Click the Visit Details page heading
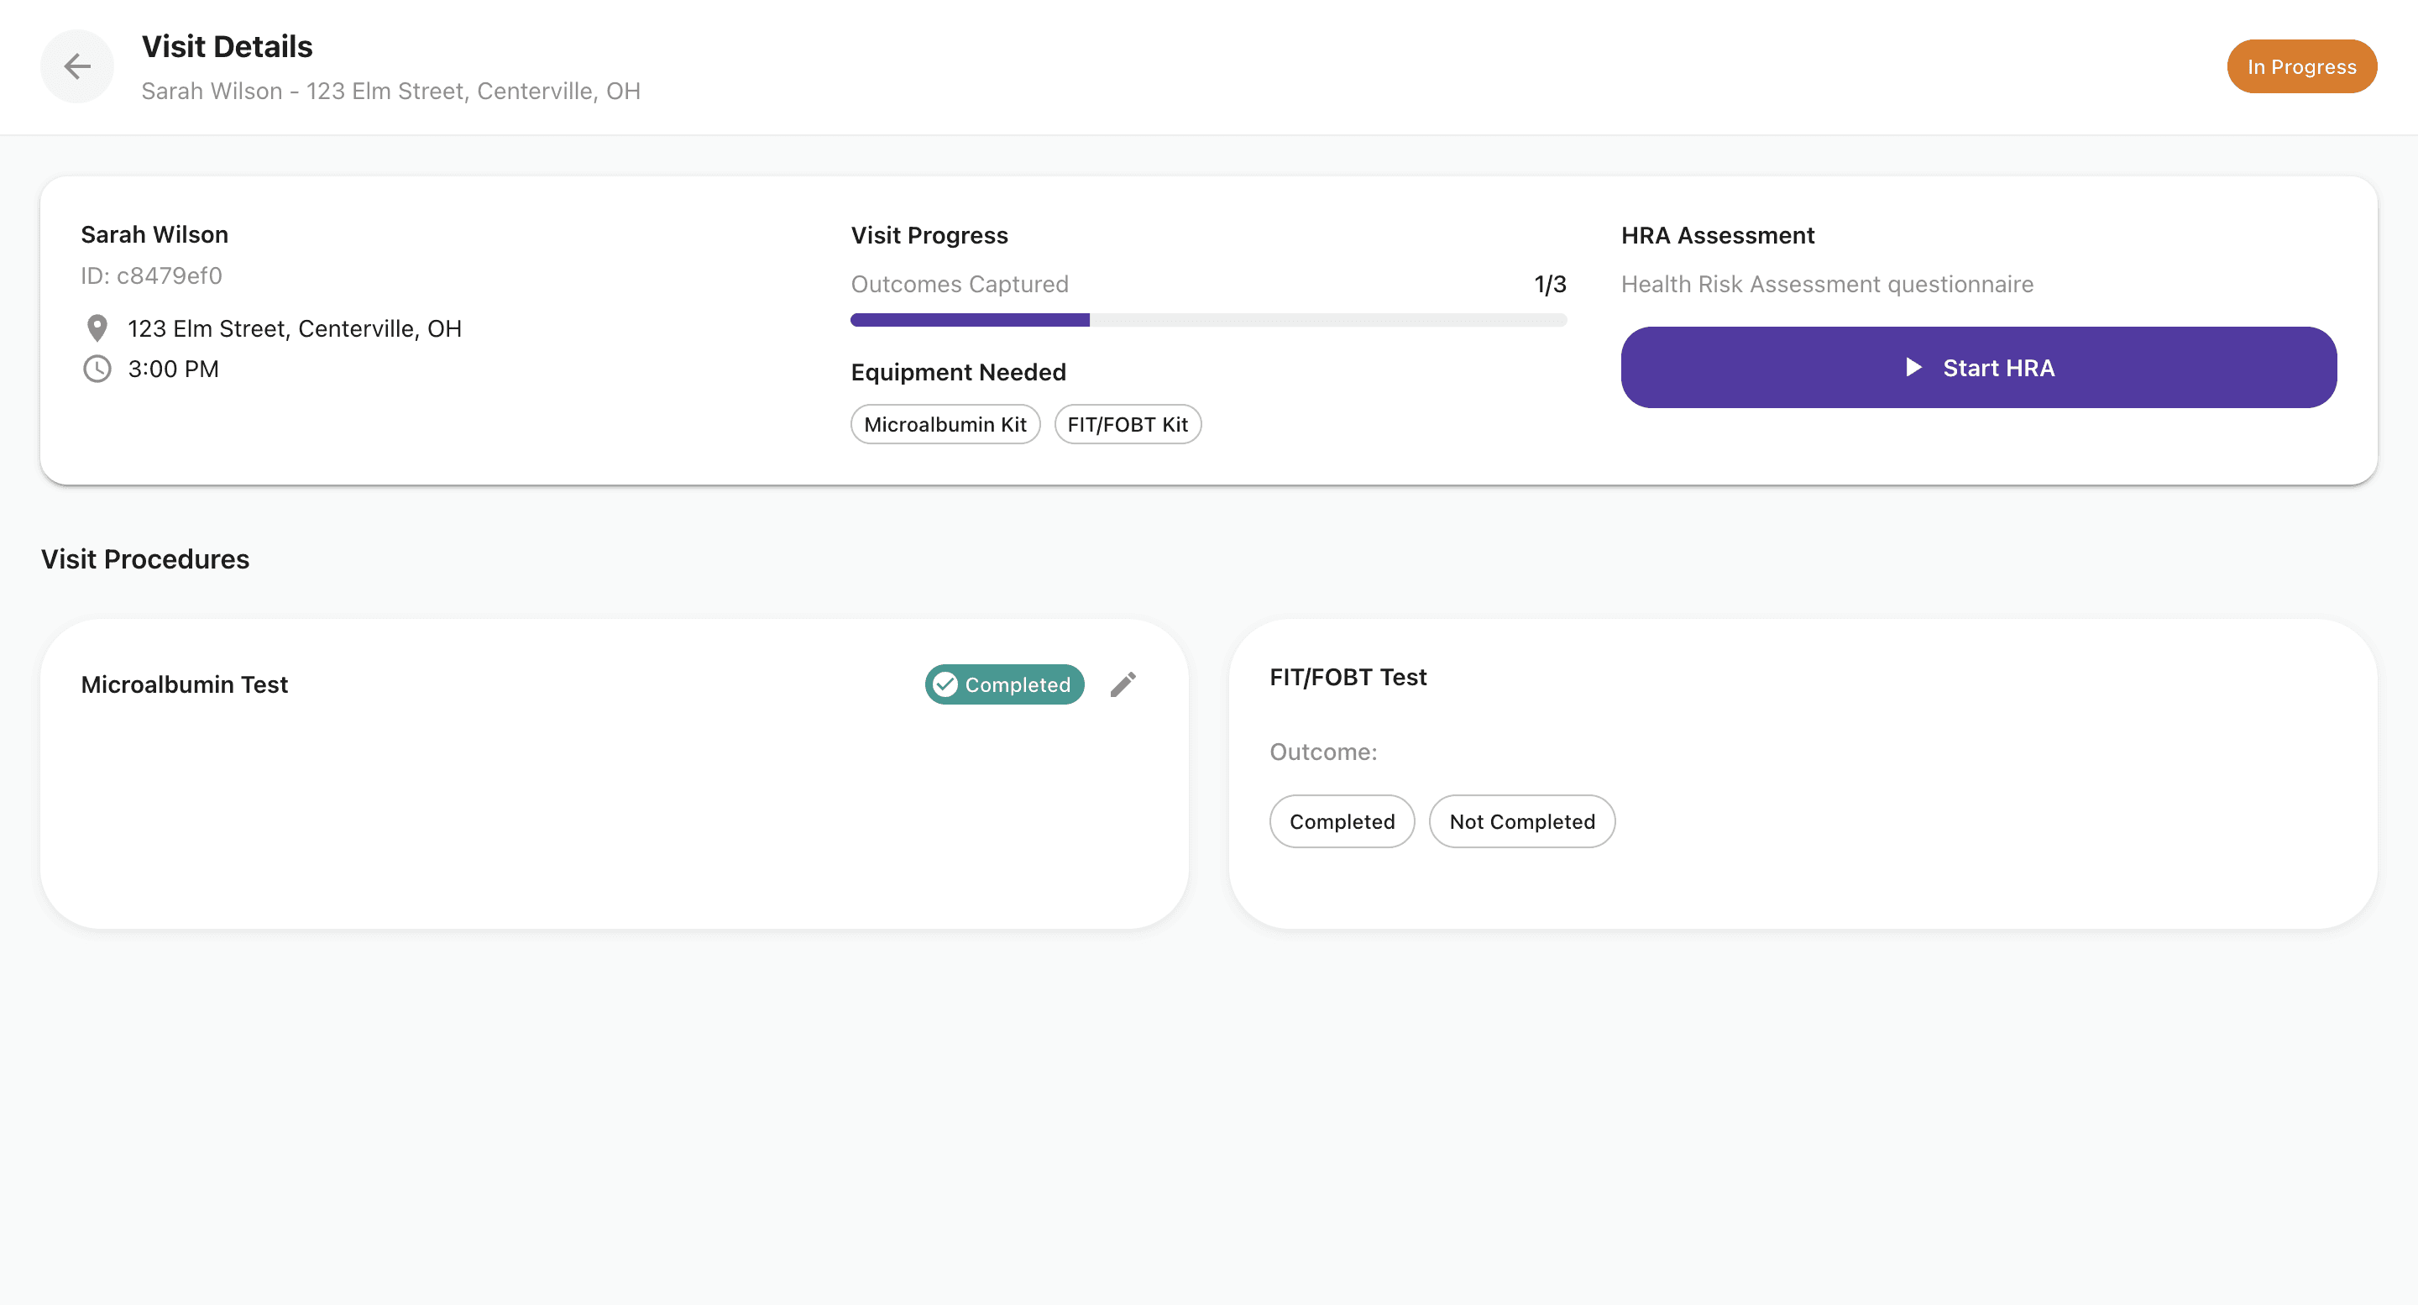The height and width of the screenshot is (1305, 2418). 226,46
